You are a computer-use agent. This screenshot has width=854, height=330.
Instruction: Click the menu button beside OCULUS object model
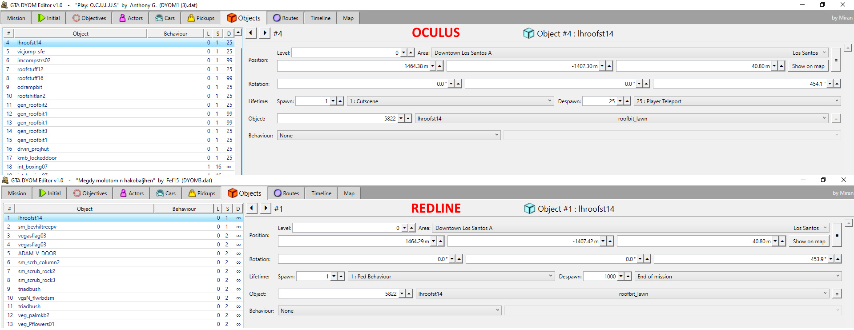[x=836, y=119]
